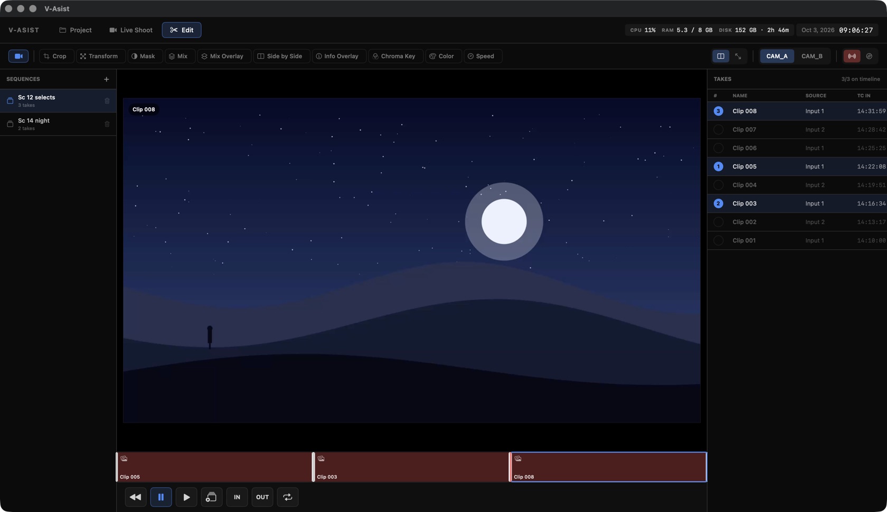Toggle Clip 008 timeline selection circle
887x512 pixels.
tap(718, 111)
